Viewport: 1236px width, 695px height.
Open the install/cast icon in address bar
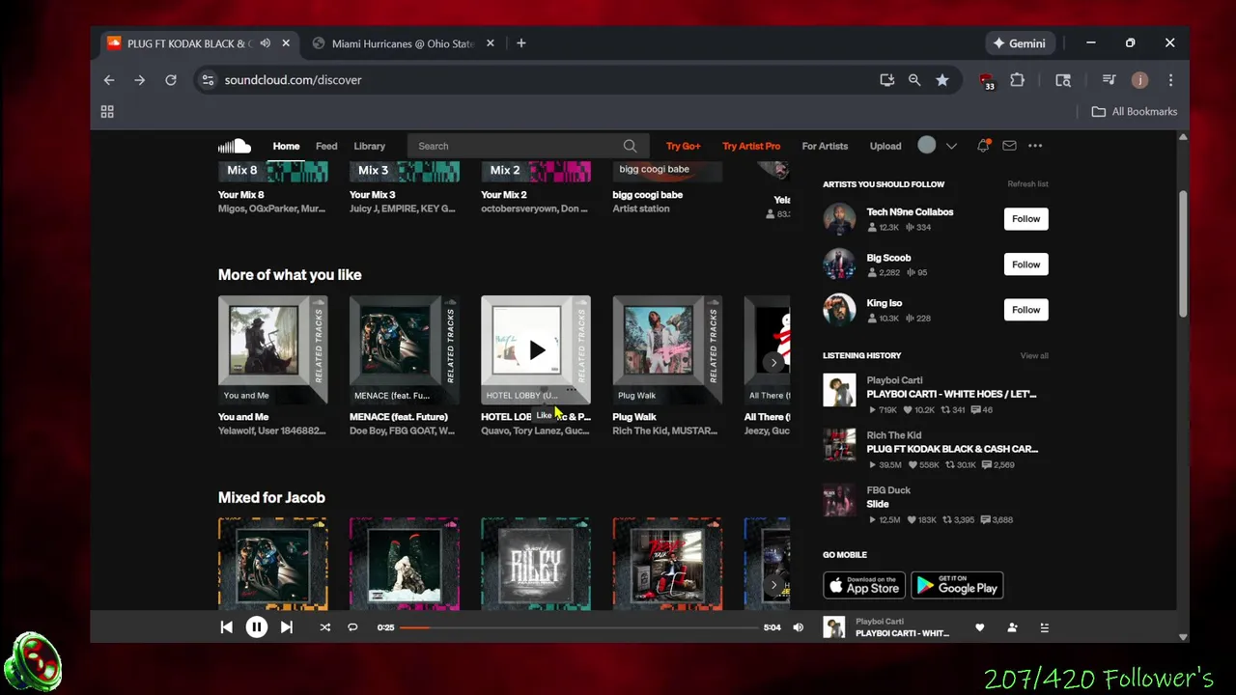click(886, 80)
